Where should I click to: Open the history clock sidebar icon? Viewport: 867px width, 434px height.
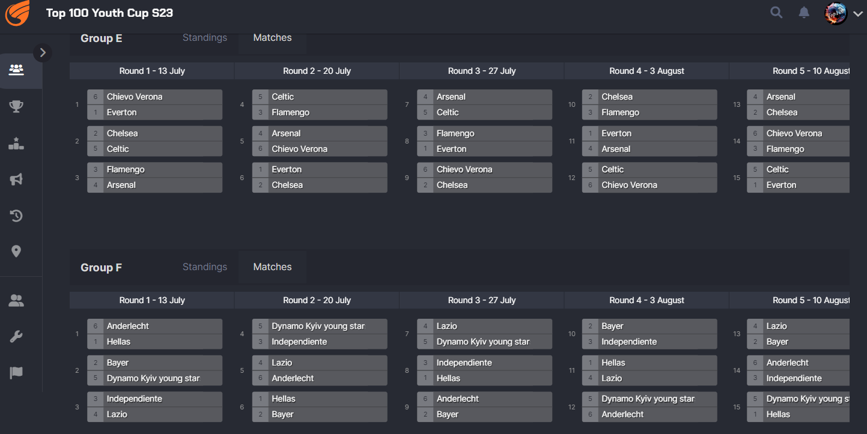tap(16, 215)
